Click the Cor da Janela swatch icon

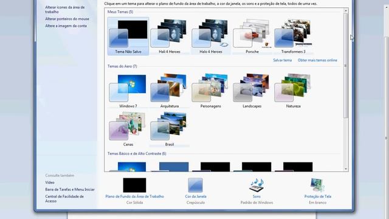point(195,185)
